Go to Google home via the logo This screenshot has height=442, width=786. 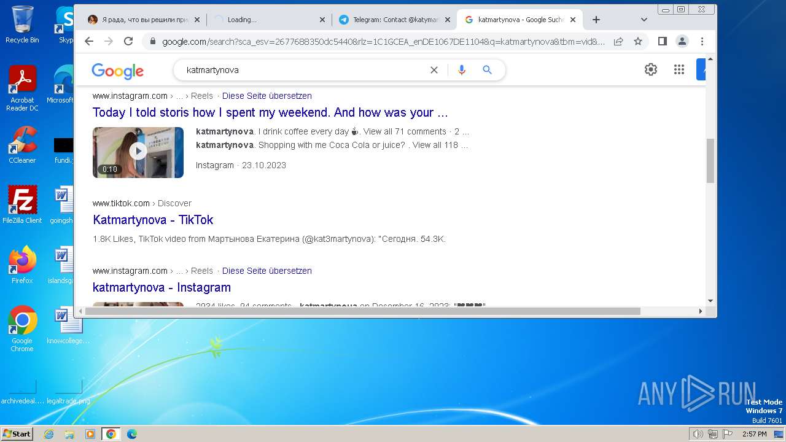pyautogui.click(x=117, y=71)
